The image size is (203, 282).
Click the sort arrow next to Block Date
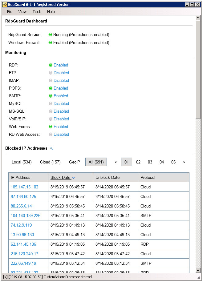(x=74, y=178)
